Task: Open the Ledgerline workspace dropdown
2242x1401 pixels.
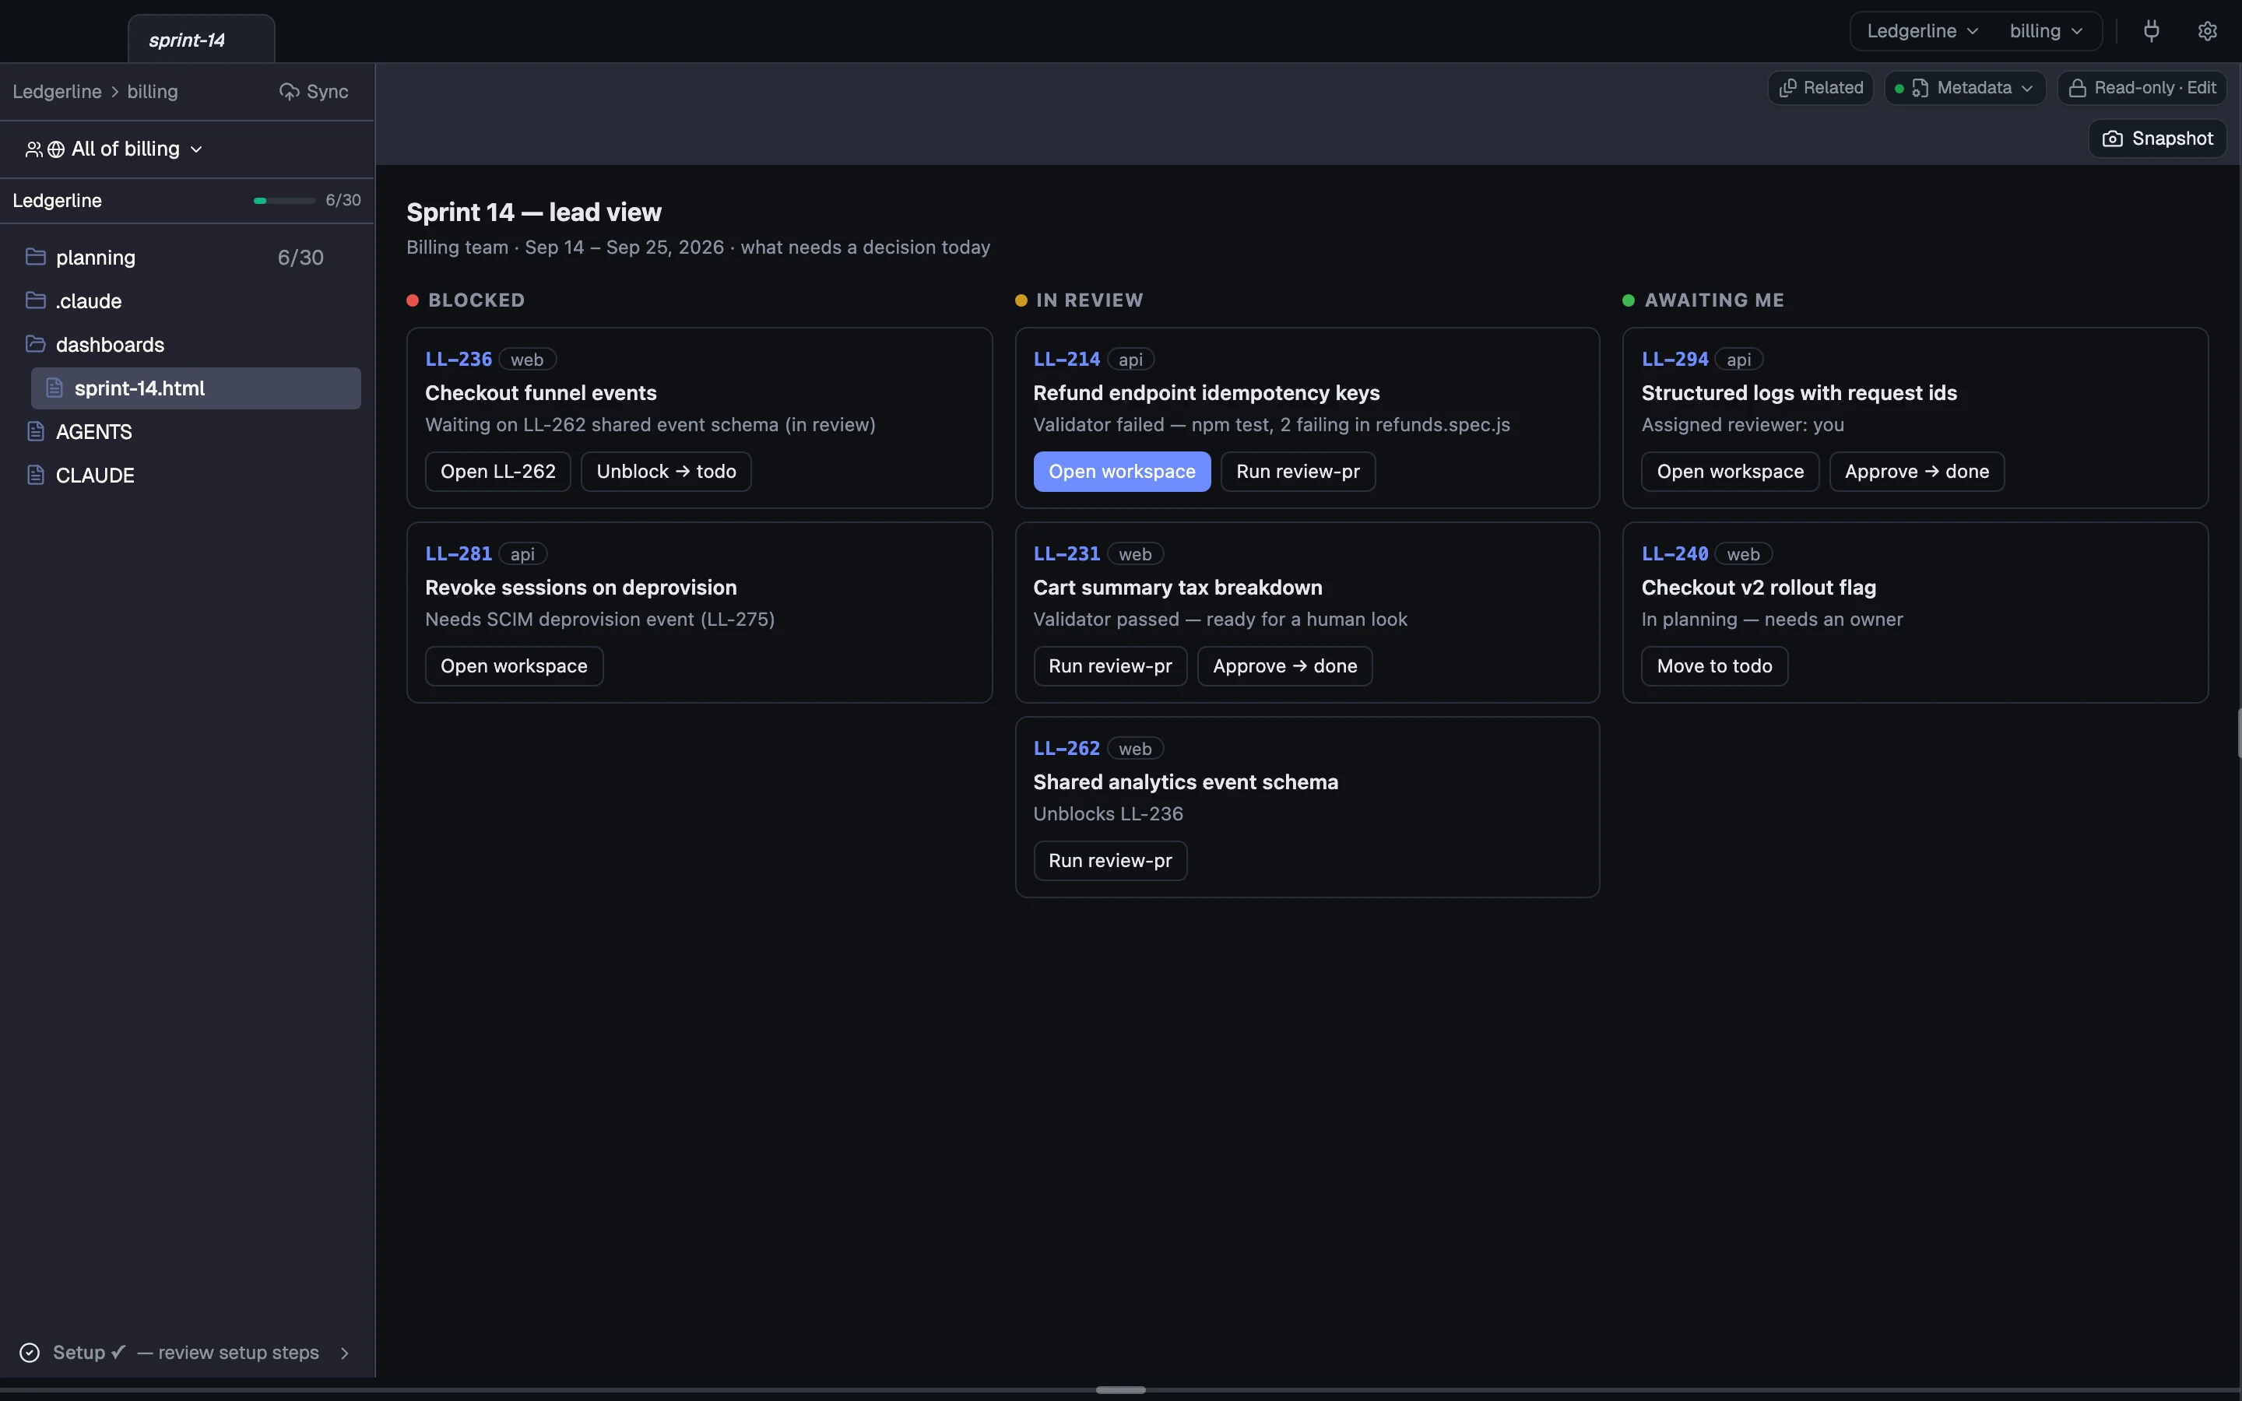Action: (x=1921, y=30)
